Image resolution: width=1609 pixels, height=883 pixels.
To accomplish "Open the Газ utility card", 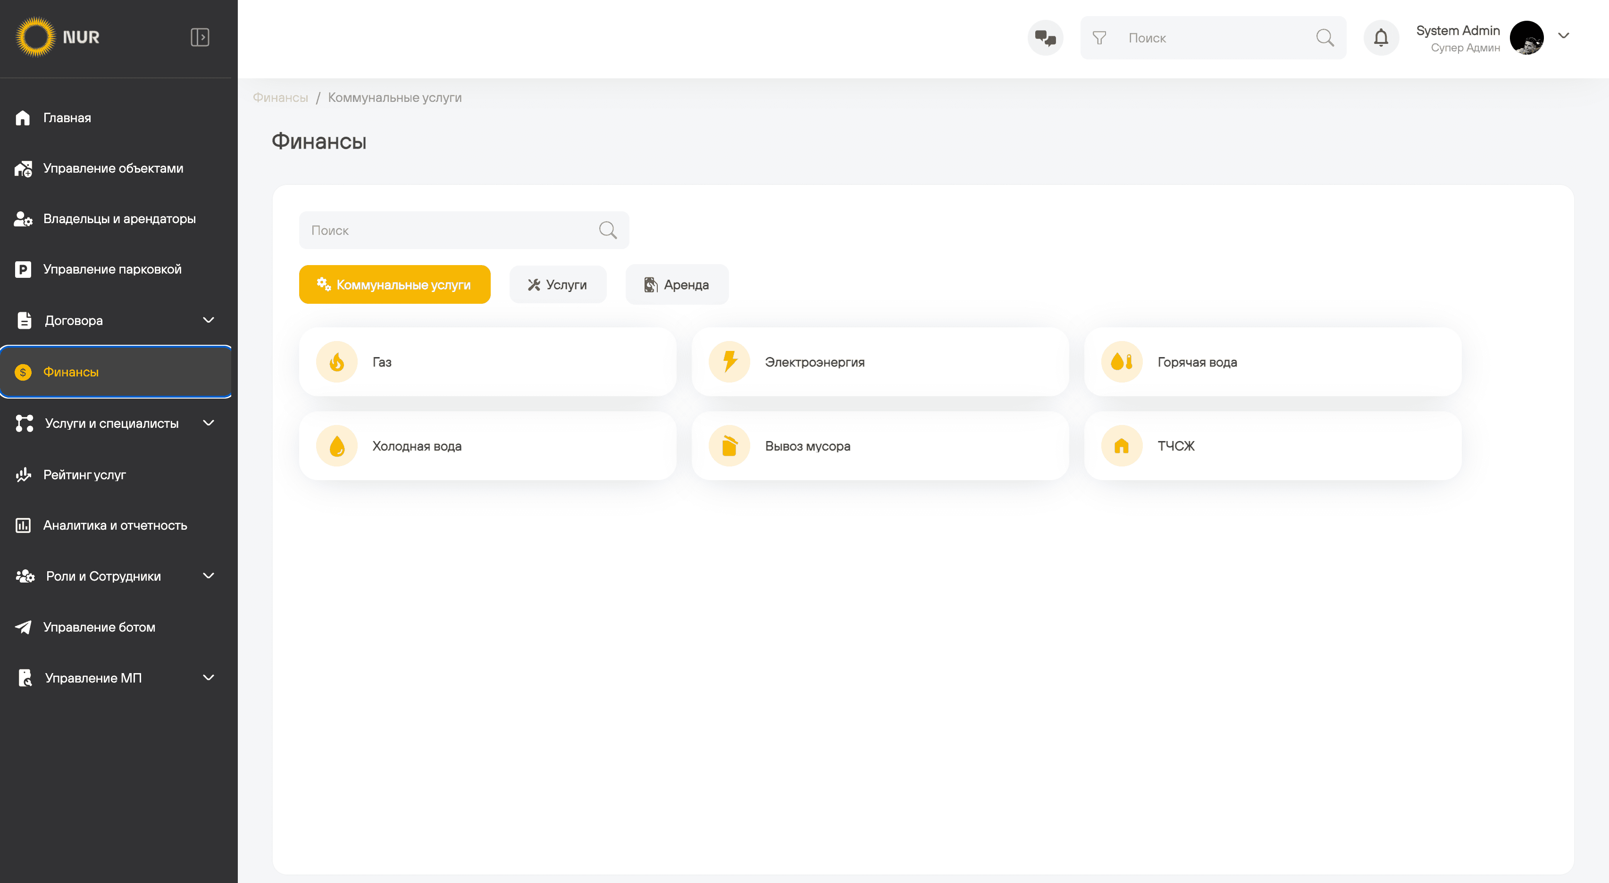I will tap(487, 362).
